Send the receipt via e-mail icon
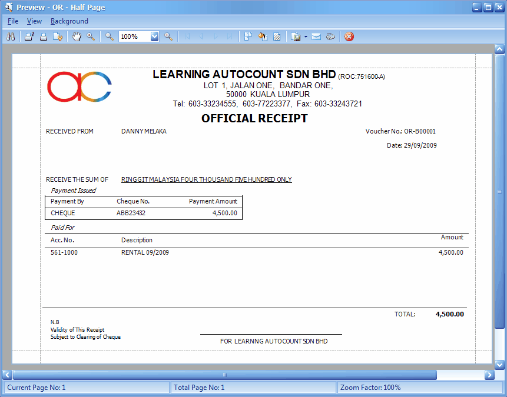The width and height of the screenshot is (507, 397). coord(316,36)
